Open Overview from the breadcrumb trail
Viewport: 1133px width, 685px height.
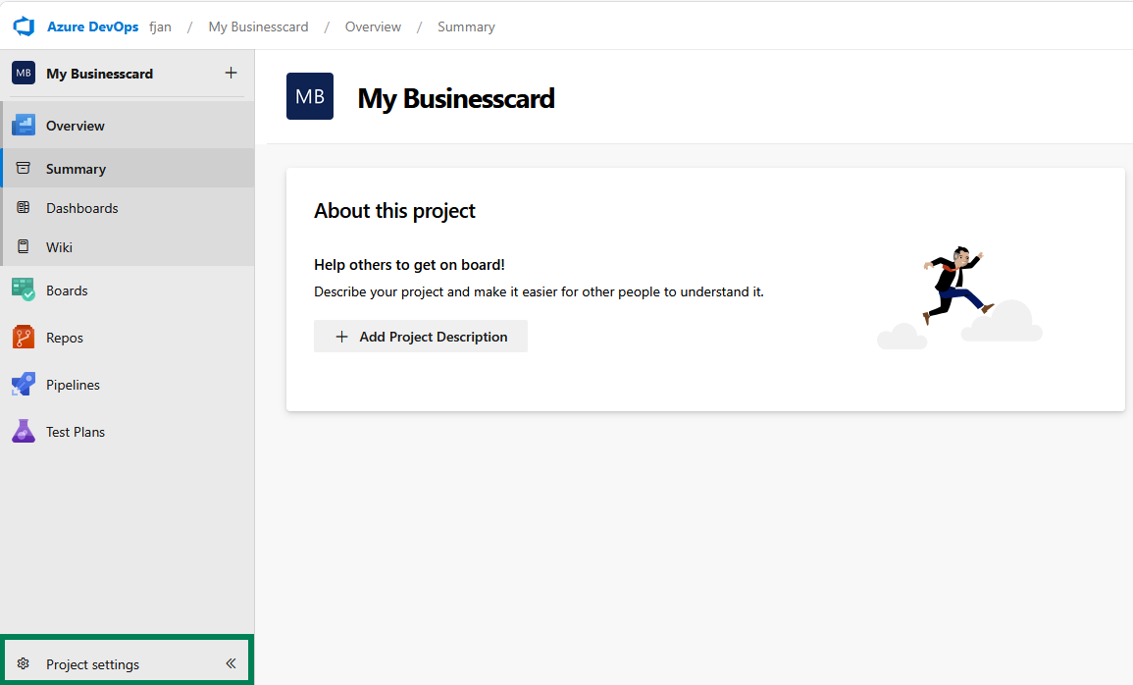[373, 26]
